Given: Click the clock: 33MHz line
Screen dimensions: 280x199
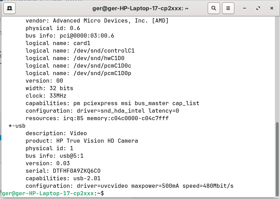Looking at the screenshot, I should coord(46,96).
